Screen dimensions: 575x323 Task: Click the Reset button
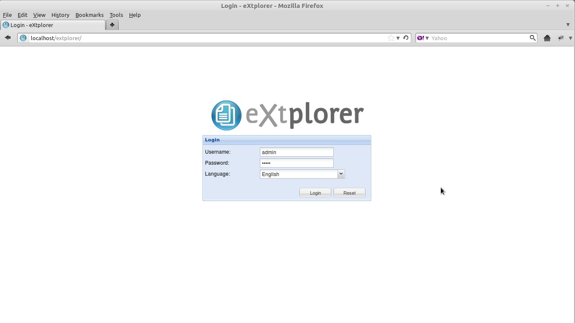[x=349, y=193]
